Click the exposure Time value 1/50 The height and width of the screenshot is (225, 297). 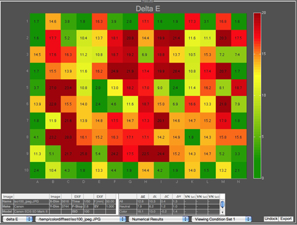[x=88, y=202]
